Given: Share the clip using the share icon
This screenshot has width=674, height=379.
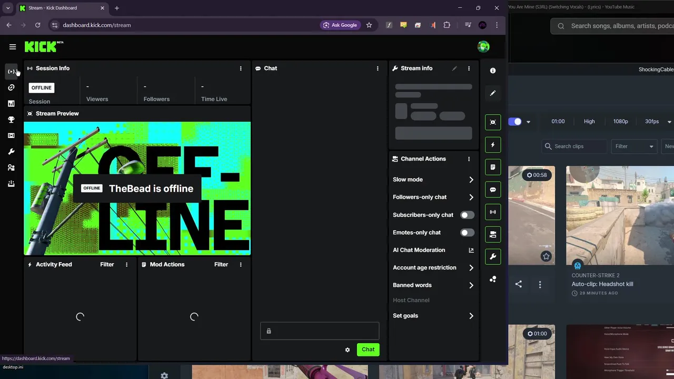Looking at the screenshot, I should click(x=519, y=284).
